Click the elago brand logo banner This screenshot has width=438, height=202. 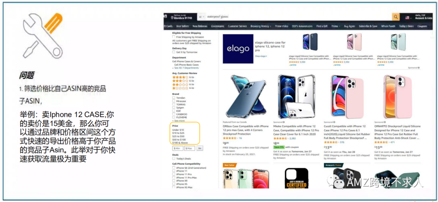[x=238, y=49]
